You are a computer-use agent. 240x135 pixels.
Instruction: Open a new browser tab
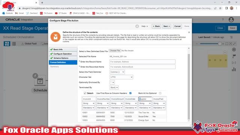42,3
